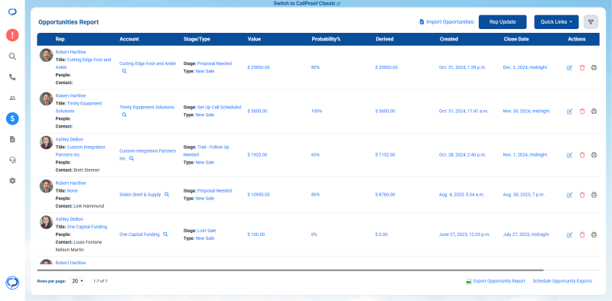
Task: Click Import Opportunities link
Action: [x=446, y=22]
